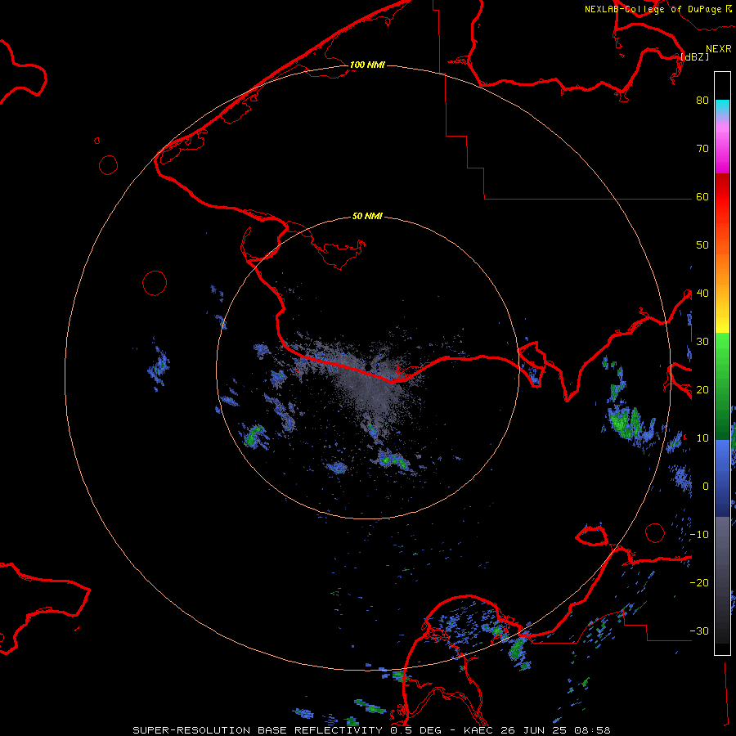Click the -10 value on dBZ scale

point(699,535)
